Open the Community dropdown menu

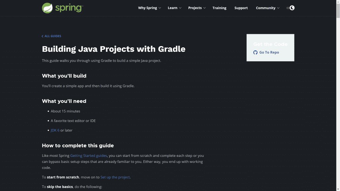click(x=268, y=8)
